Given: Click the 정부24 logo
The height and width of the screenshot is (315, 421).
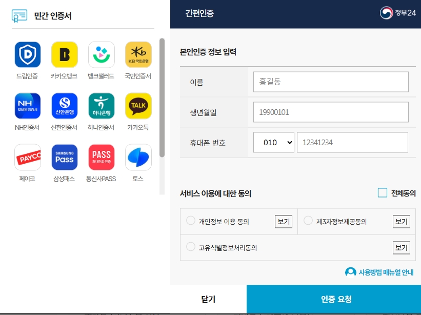Looking at the screenshot, I should [397, 13].
